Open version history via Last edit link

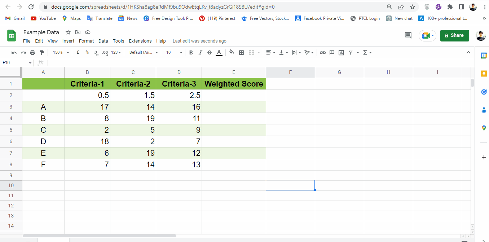coord(199,41)
